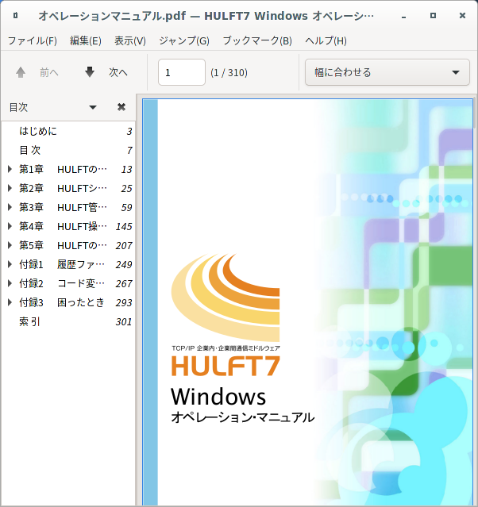Expand the 第4章 tree entry
The image size is (478, 507).
[x=10, y=226]
